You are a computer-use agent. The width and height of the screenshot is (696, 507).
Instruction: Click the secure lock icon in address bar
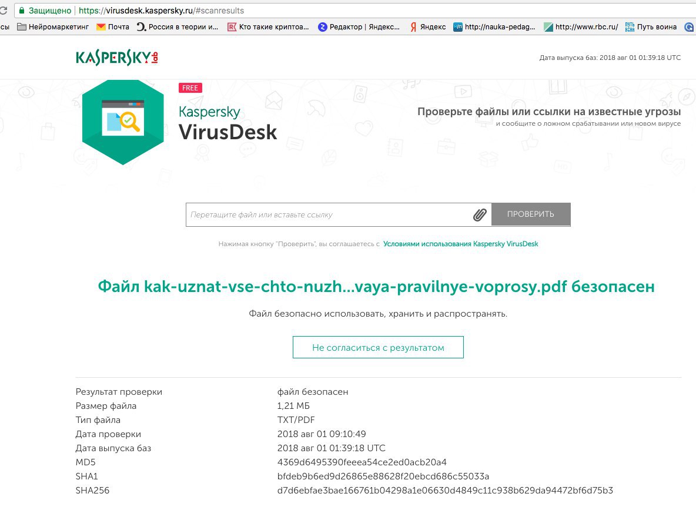[22, 11]
